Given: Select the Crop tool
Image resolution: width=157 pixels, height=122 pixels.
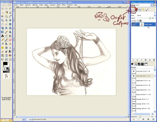Looking at the screenshot, I should [6, 24].
